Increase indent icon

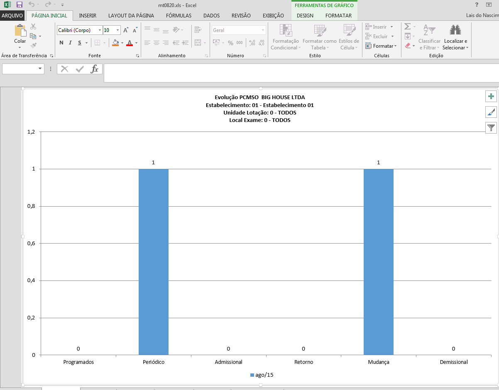(x=185, y=43)
